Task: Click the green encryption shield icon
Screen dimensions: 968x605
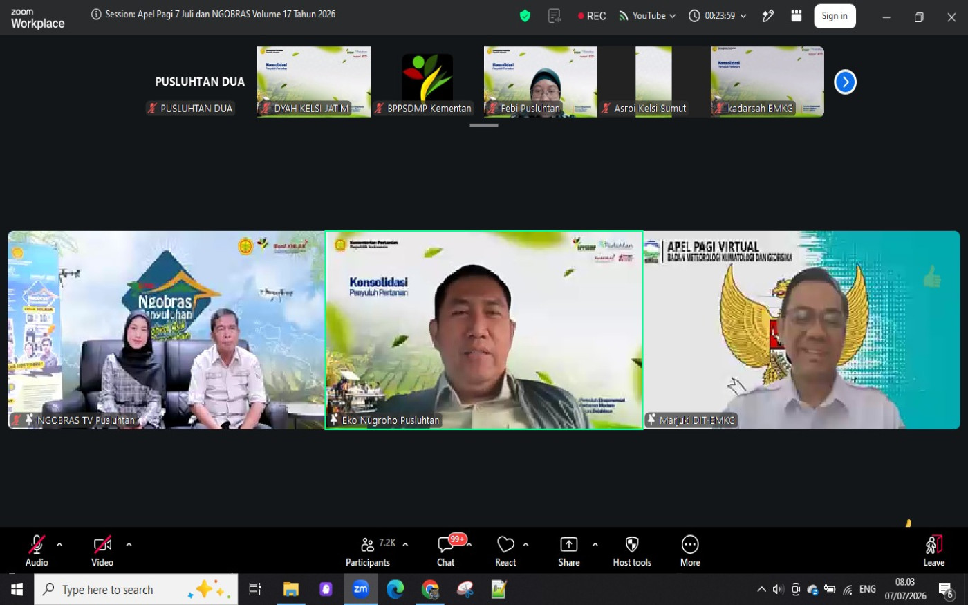Action: point(525,16)
